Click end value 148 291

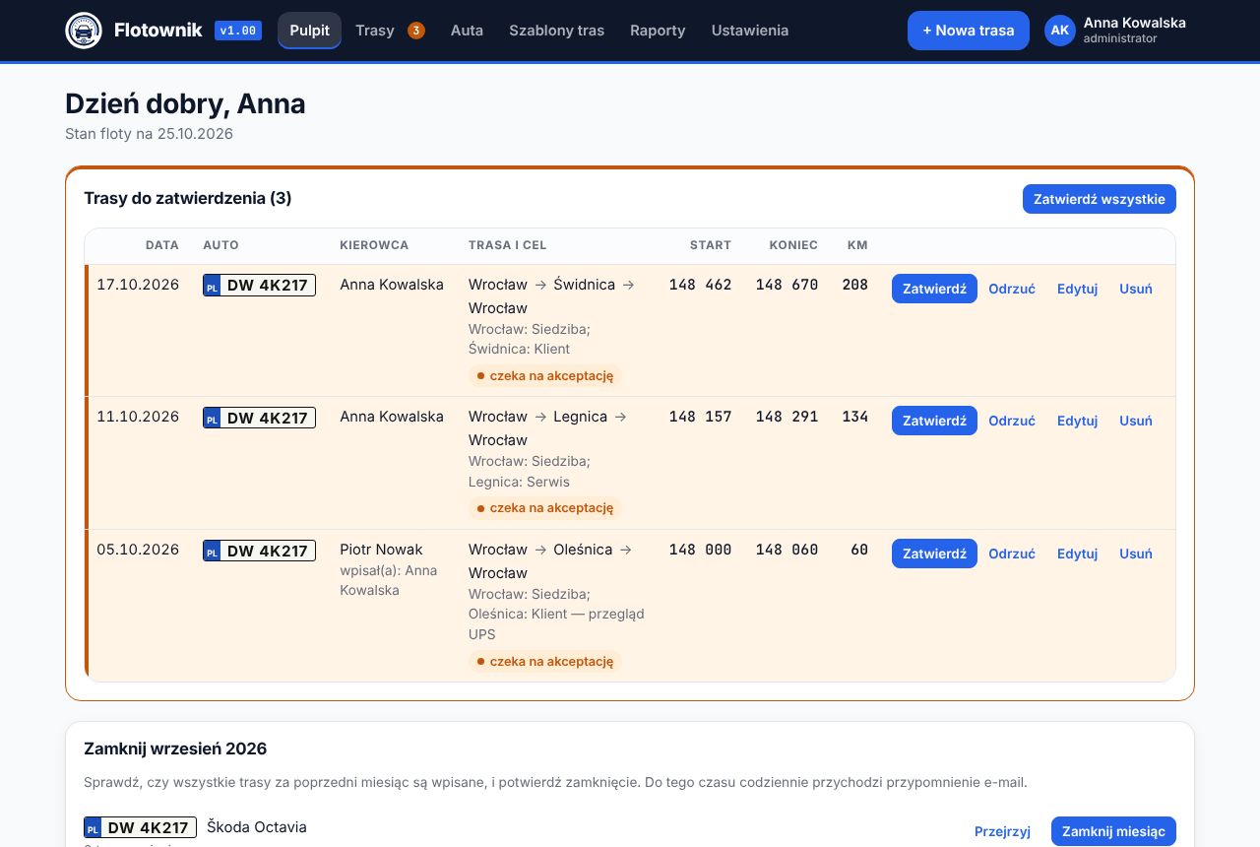tap(787, 417)
